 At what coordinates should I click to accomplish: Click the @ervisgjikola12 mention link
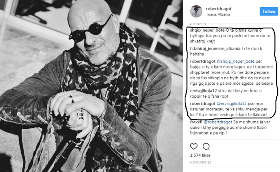point(232,104)
